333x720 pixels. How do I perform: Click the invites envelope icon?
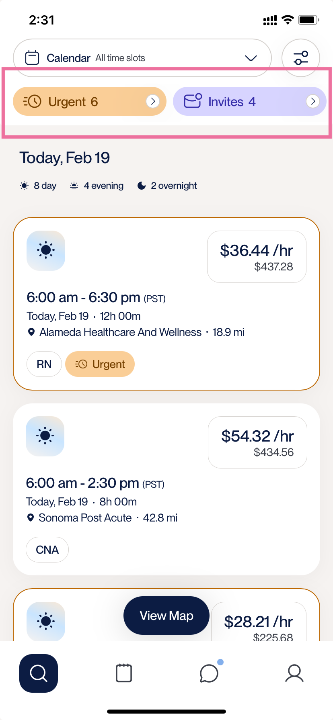point(193,101)
